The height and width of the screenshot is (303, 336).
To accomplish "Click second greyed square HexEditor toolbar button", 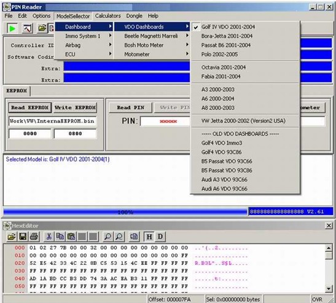I will [x=93, y=237].
